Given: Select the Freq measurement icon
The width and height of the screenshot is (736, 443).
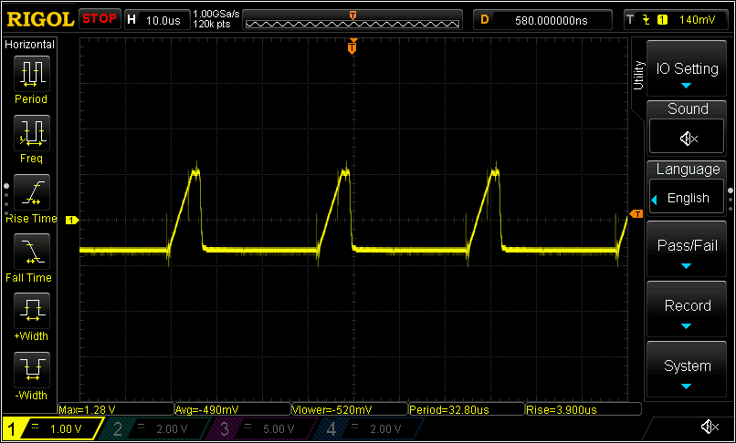Looking at the screenshot, I should (x=30, y=133).
